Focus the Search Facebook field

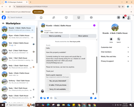[21, 17]
